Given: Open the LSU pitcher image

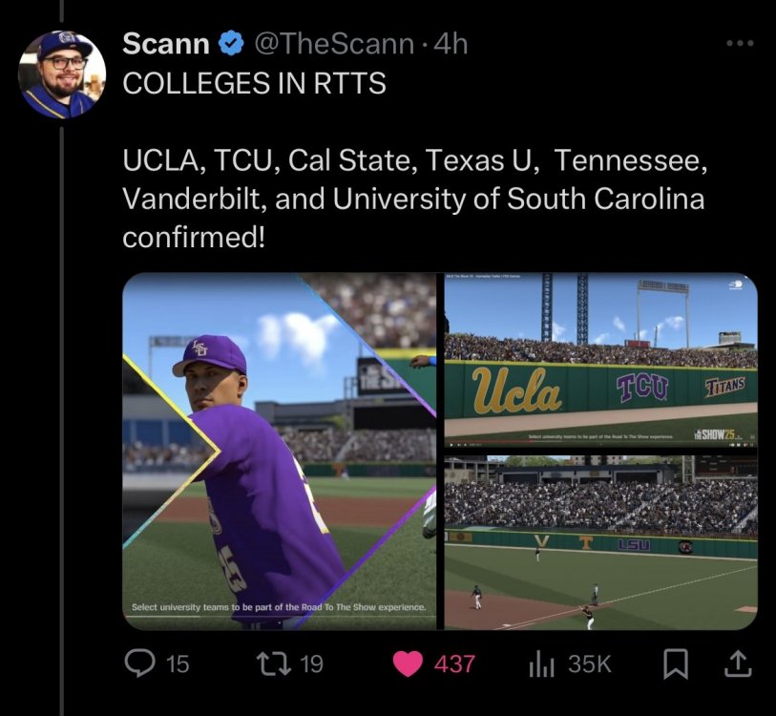Looking at the screenshot, I should click(x=279, y=451).
